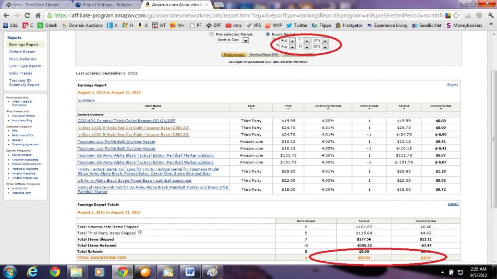This screenshot has width=497, height=279.
Task: Open the From year dropdown
Action: (320, 40)
